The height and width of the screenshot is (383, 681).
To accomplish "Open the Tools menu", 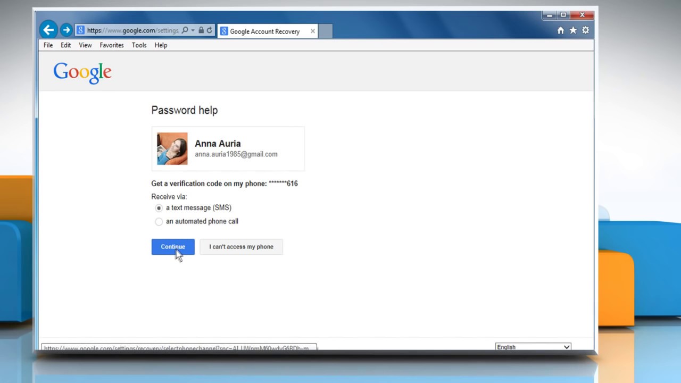I will (x=139, y=45).
